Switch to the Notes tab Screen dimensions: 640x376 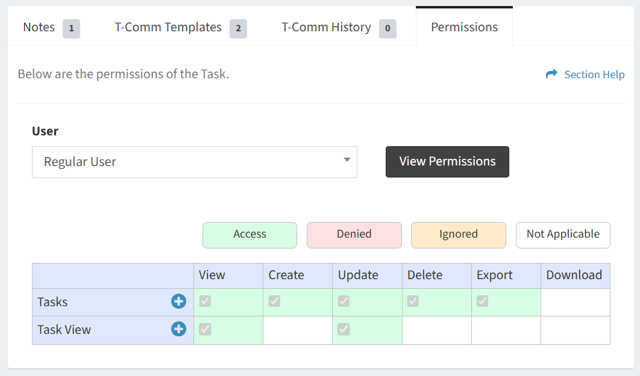click(51, 28)
